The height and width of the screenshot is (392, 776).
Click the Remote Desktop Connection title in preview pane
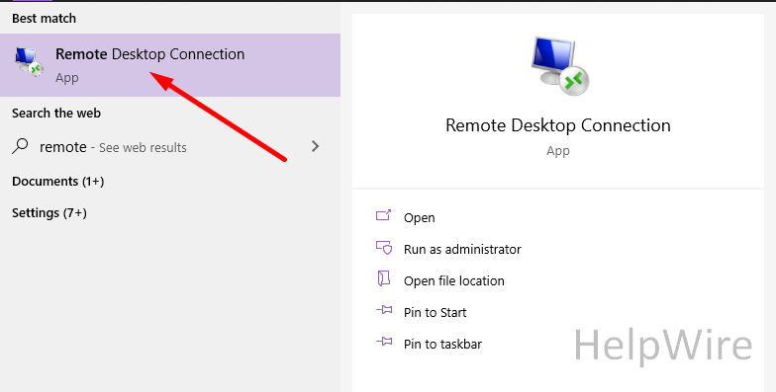pos(558,125)
